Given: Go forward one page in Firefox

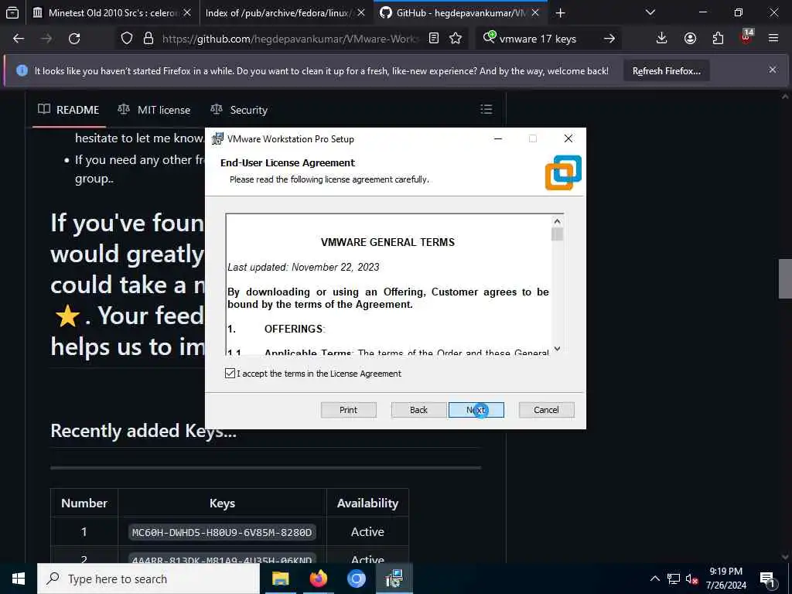Looking at the screenshot, I should pyautogui.click(x=46, y=39).
